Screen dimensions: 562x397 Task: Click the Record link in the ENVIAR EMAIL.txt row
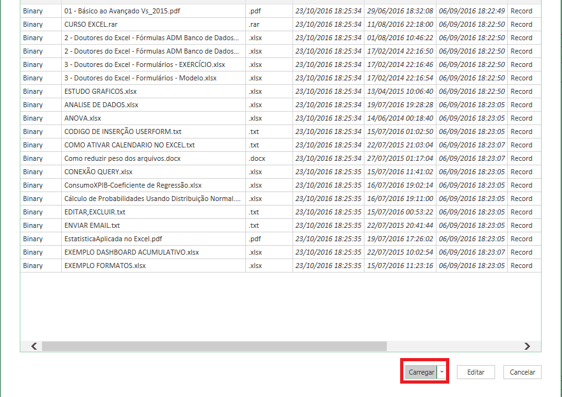(x=521, y=225)
